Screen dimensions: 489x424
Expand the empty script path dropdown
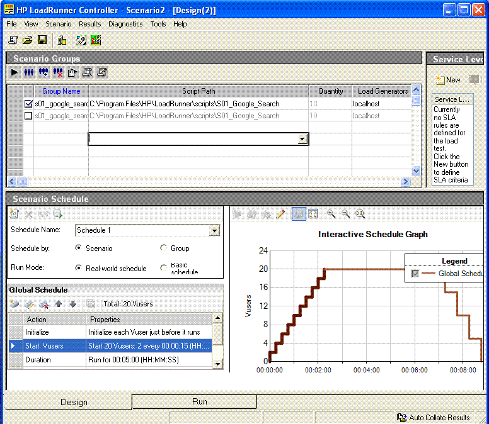pyautogui.click(x=302, y=139)
